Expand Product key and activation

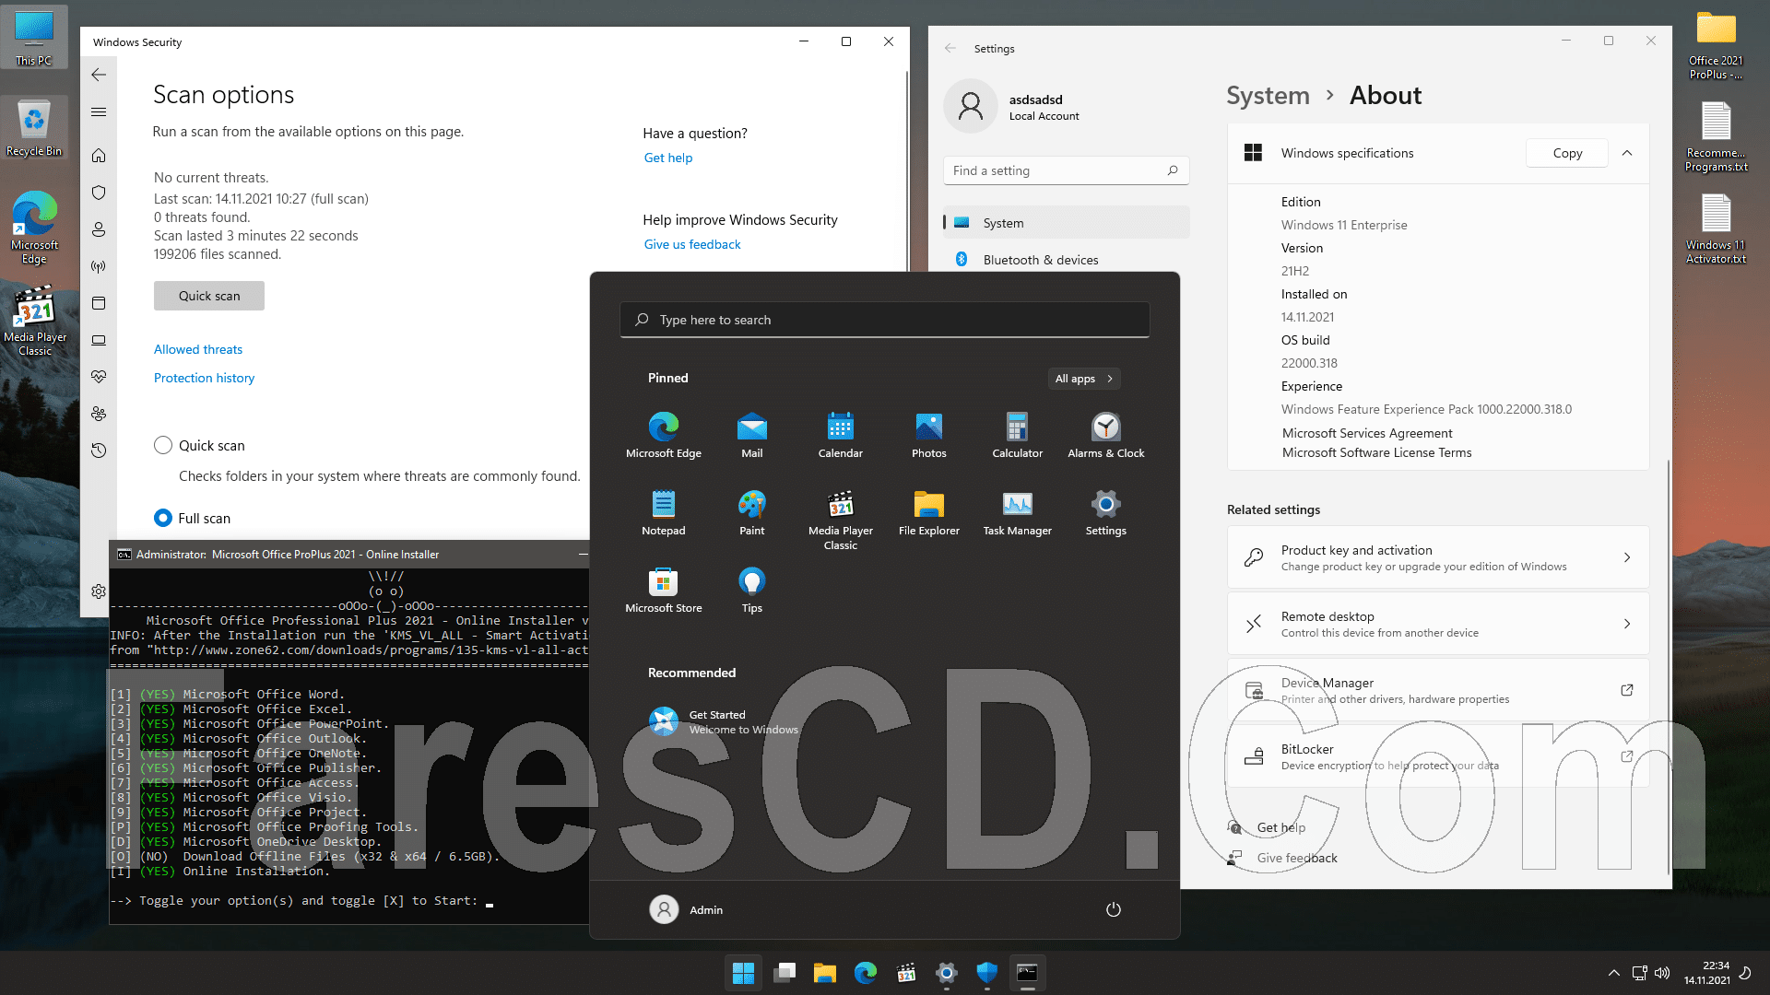pos(1438,557)
